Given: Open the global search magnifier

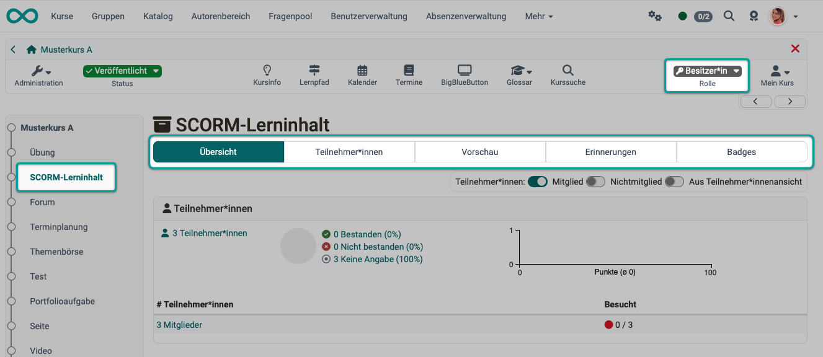Looking at the screenshot, I should [x=729, y=16].
